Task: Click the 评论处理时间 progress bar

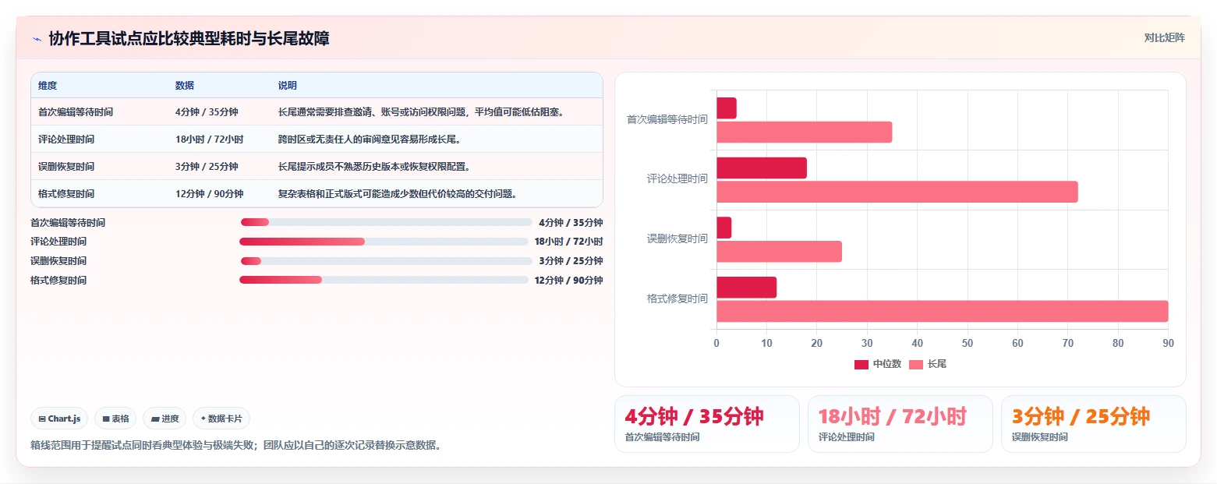Action: (384, 242)
